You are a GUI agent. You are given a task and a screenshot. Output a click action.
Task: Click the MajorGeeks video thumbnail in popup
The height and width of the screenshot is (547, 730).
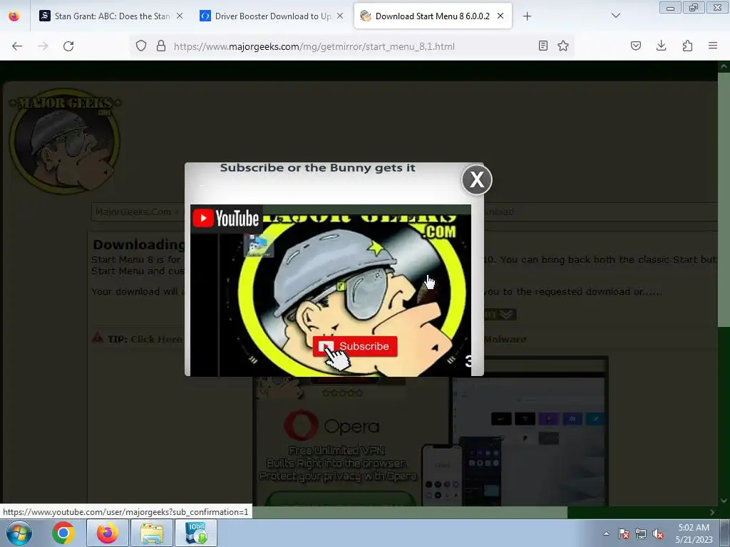tap(331, 291)
